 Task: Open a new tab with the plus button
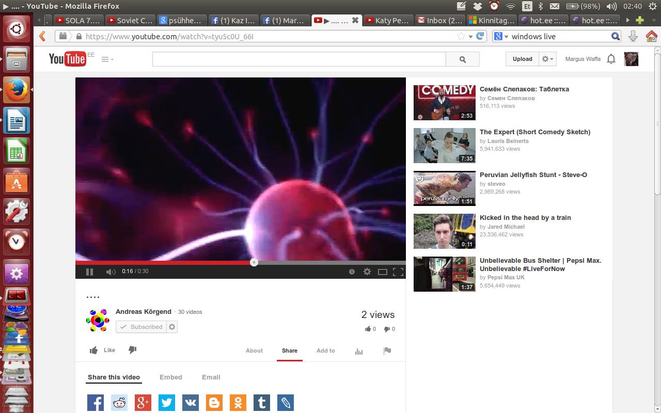coord(640,20)
